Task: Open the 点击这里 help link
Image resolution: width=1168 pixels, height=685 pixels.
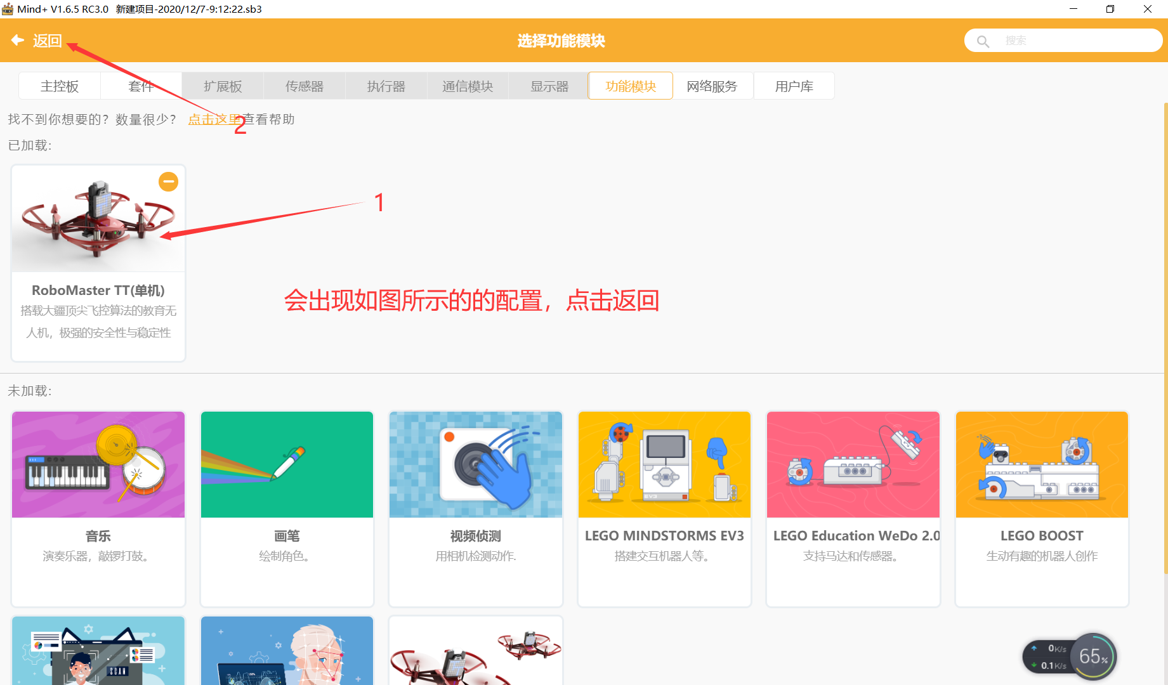Action: (214, 119)
